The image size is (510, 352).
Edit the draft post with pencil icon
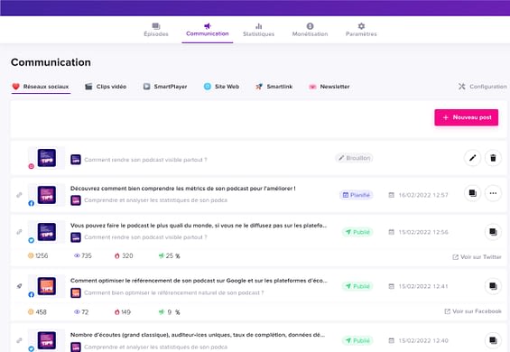click(x=472, y=158)
